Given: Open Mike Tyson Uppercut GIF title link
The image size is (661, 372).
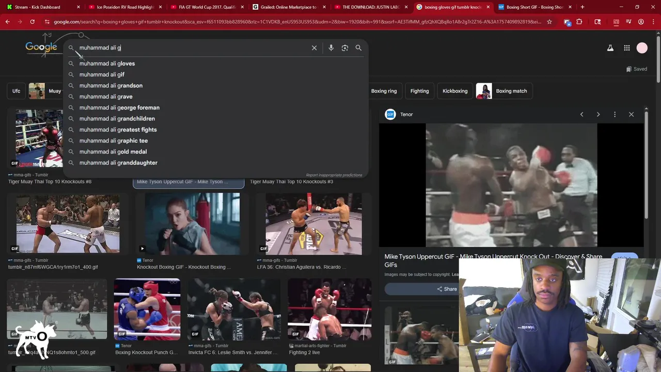Looking at the screenshot, I should point(493,260).
